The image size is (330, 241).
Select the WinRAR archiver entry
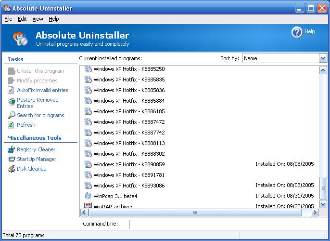coord(200,205)
